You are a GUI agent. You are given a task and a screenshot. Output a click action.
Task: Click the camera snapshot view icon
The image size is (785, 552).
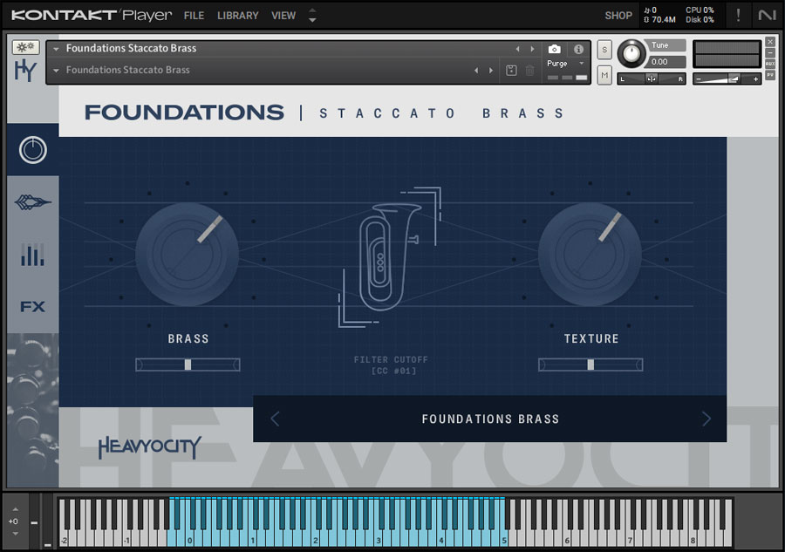[554, 49]
